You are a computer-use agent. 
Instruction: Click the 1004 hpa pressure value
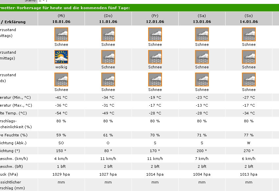pyautogui.click(x=202, y=174)
